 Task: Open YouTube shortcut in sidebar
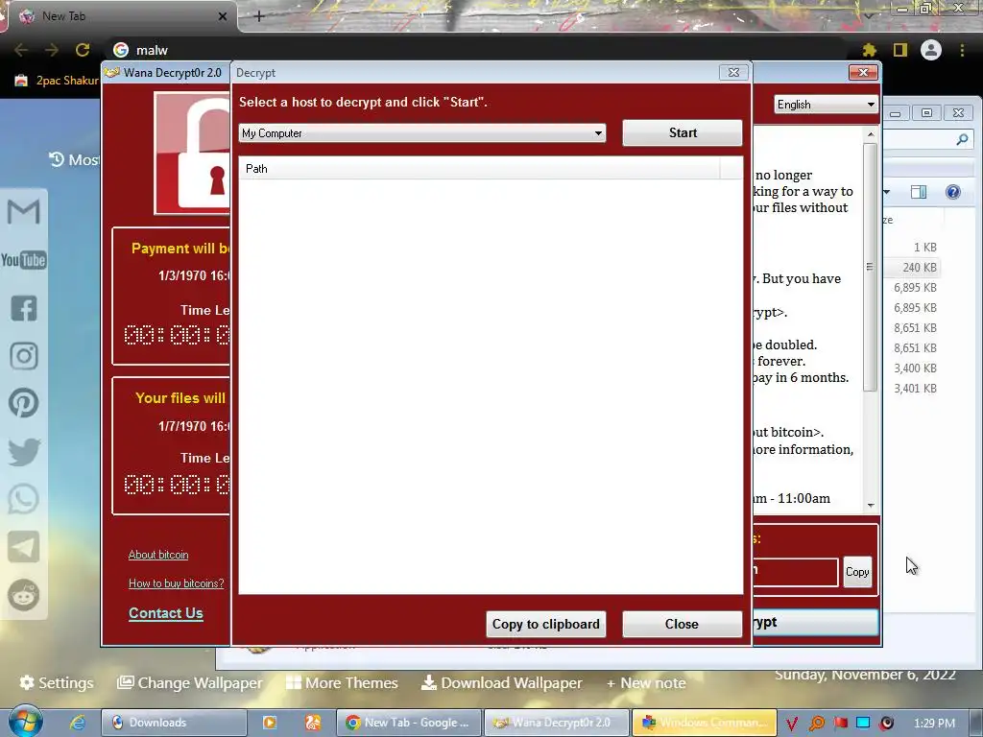(24, 260)
